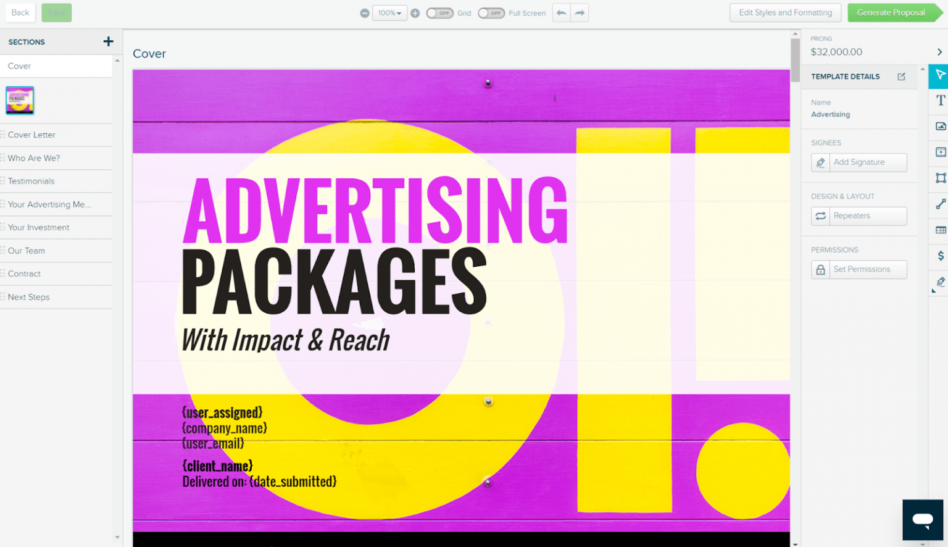Edit template details with the pencil icon
Image resolution: width=948 pixels, height=547 pixels.
coord(901,77)
